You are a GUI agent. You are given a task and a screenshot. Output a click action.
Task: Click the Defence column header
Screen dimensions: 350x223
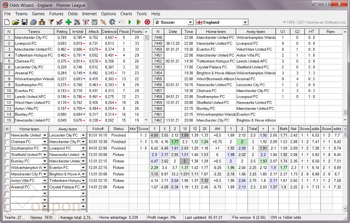pyautogui.click(x=110, y=32)
